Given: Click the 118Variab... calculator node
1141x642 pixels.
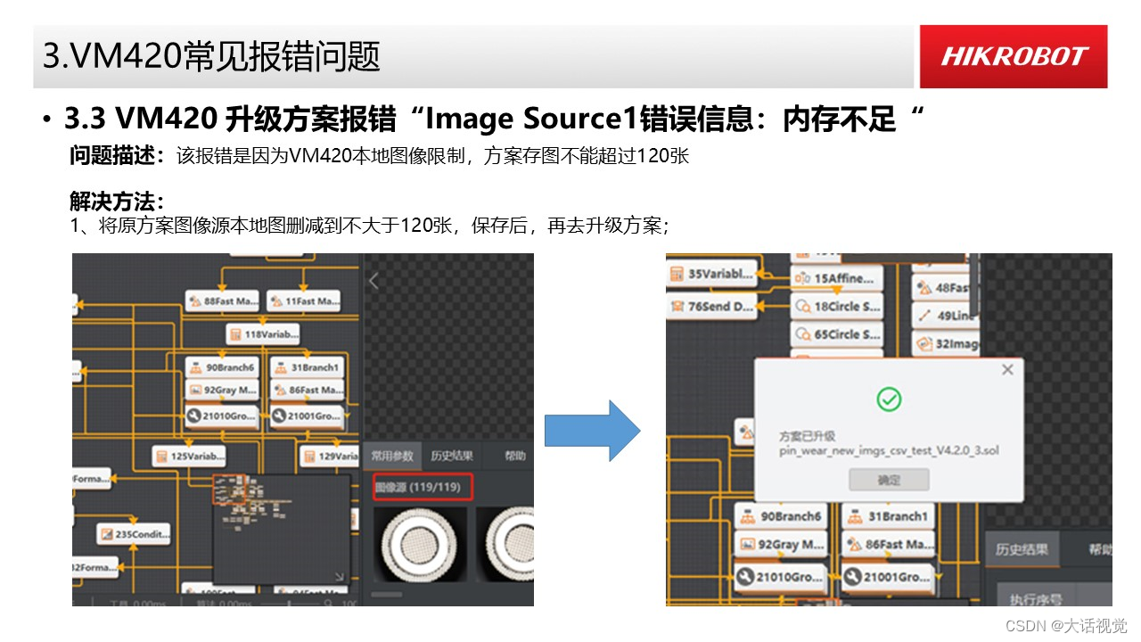Looking at the screenshot, I should click(x=262, y=334).
